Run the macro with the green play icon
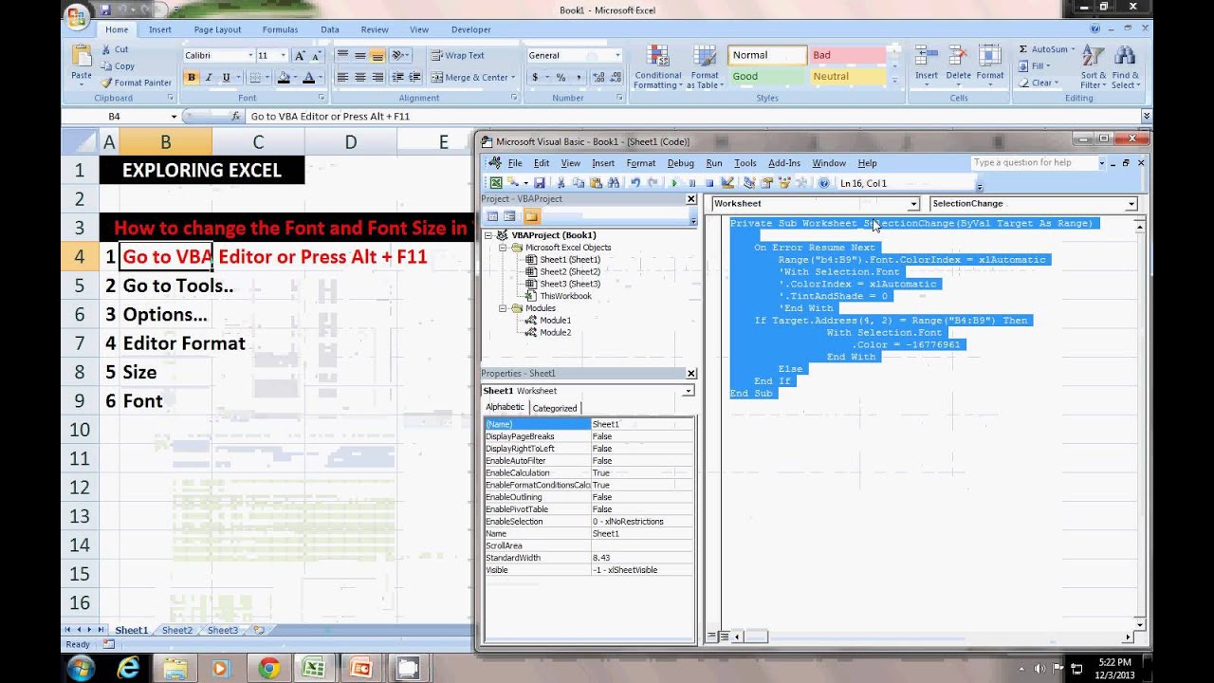This screenshot has width=1214, height=683. pyautogui.click(x=674, y=183)
